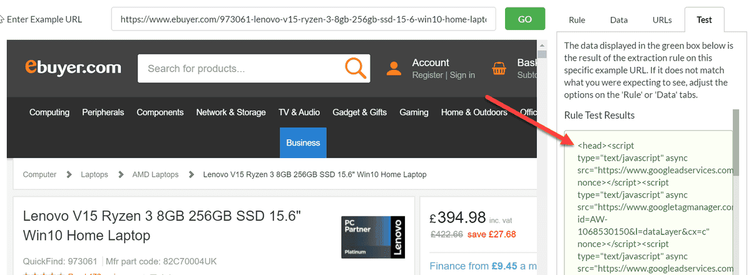The height and width of the screenshot is (275, 751).
Task: Open the Data tab
Action: pos(619,19)
